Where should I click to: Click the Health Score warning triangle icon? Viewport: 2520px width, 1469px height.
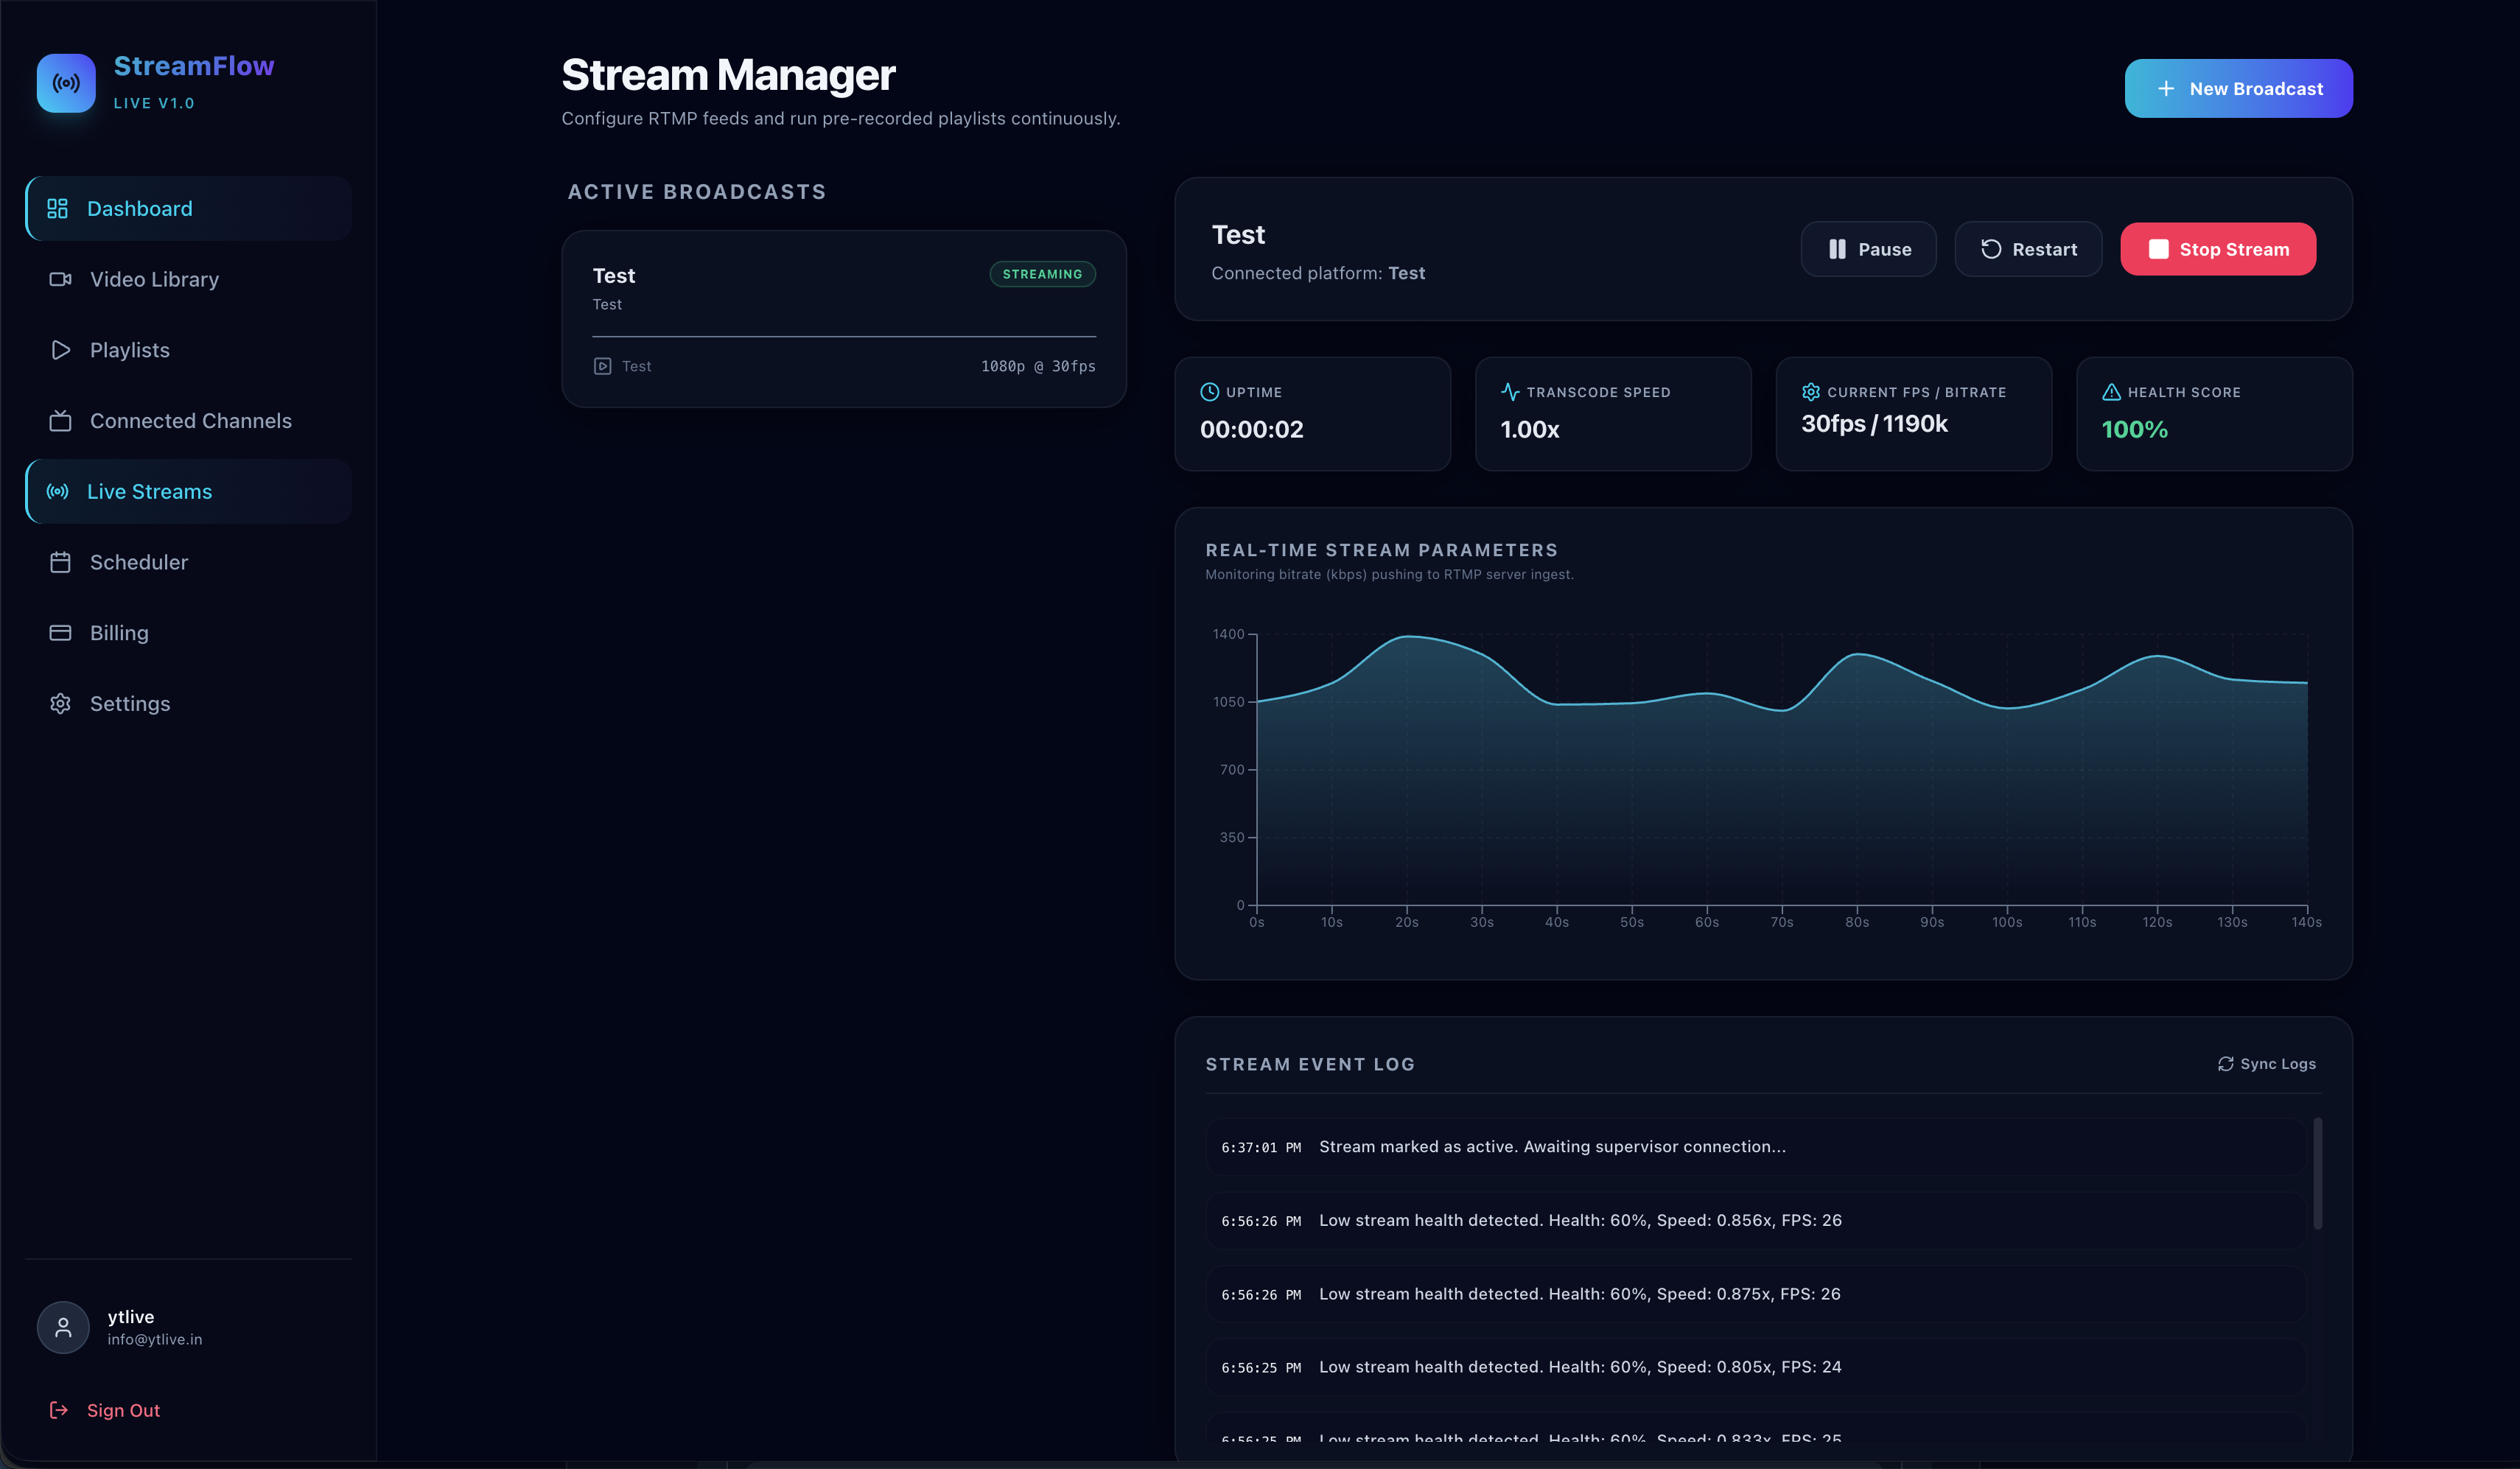pyautogui.click(x=2111, y=392)
